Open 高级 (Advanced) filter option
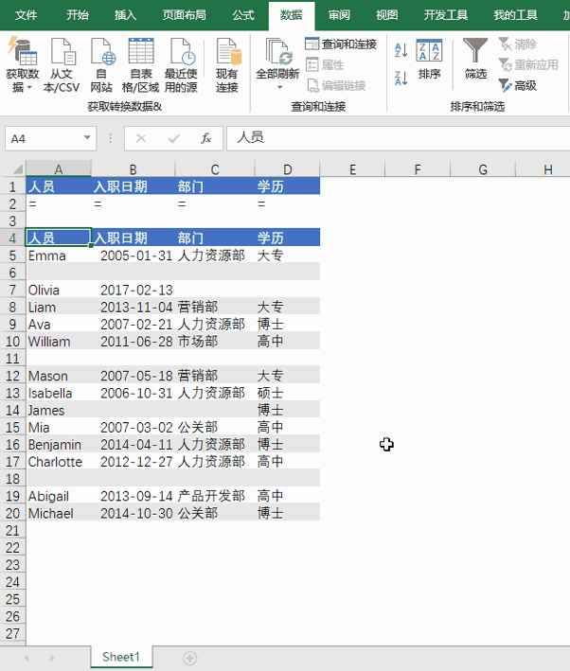The width and height of the screenshot is (570, 671). pyautogui.click(x=517, y=85)
